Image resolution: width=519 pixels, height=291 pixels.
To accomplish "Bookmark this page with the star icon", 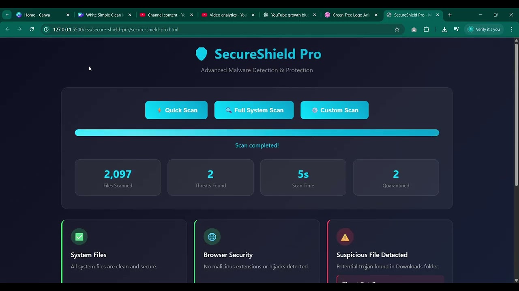I will [x=397, y=30].
